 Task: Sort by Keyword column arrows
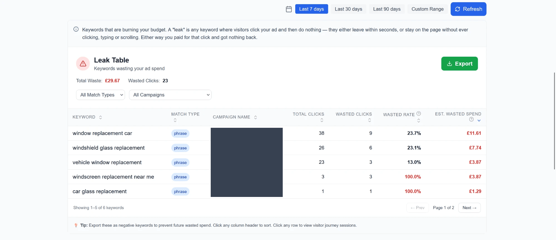100,117
